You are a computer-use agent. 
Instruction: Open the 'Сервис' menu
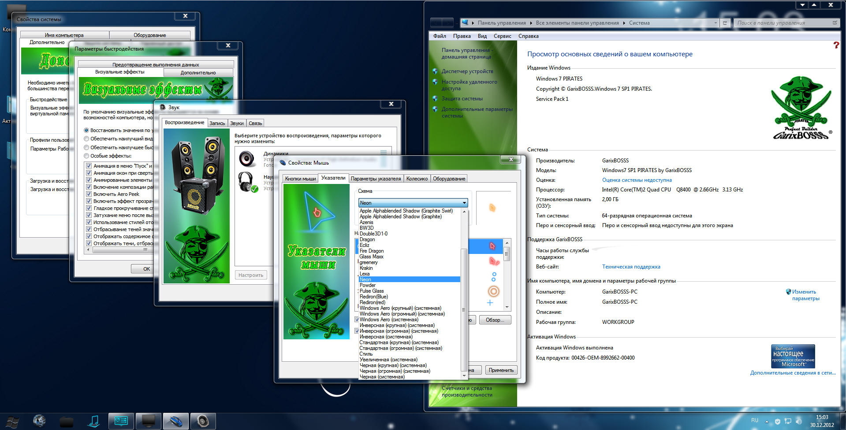pos(502,36)
